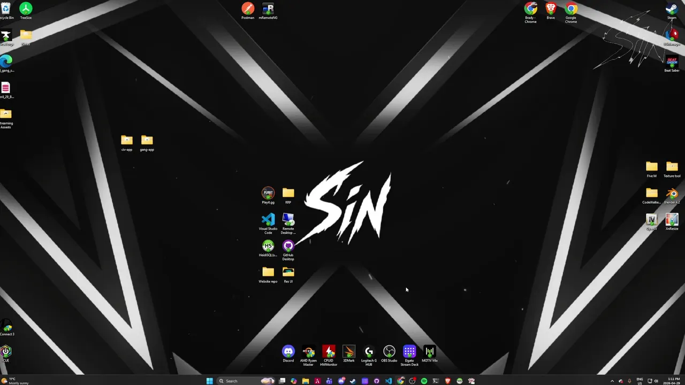Launch iCUE desktop shortcut
The width and height of the screenshot is (685, 385).
click(x=6, y=353)
